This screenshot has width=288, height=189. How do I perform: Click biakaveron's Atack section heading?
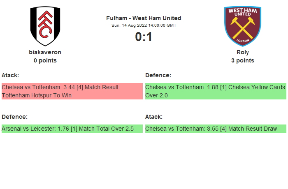(x=10, y=75)
